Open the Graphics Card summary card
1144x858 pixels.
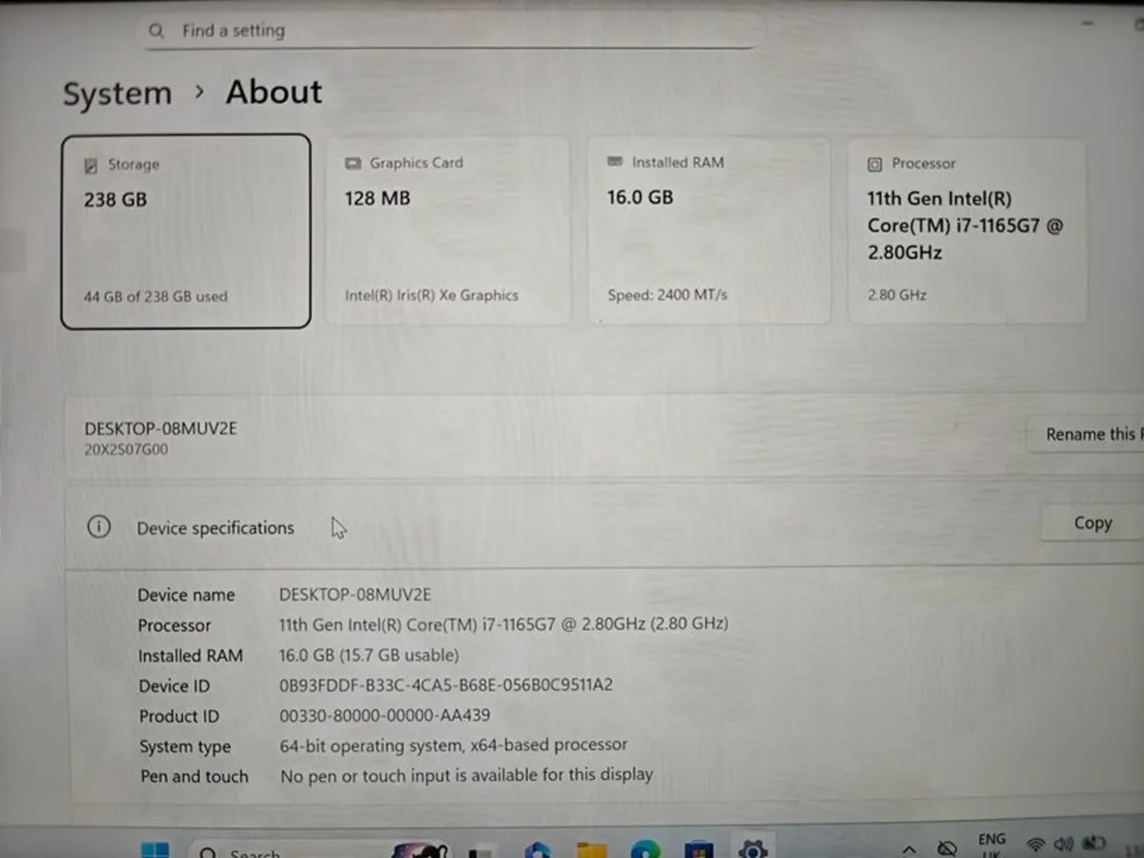pos(448,229)
